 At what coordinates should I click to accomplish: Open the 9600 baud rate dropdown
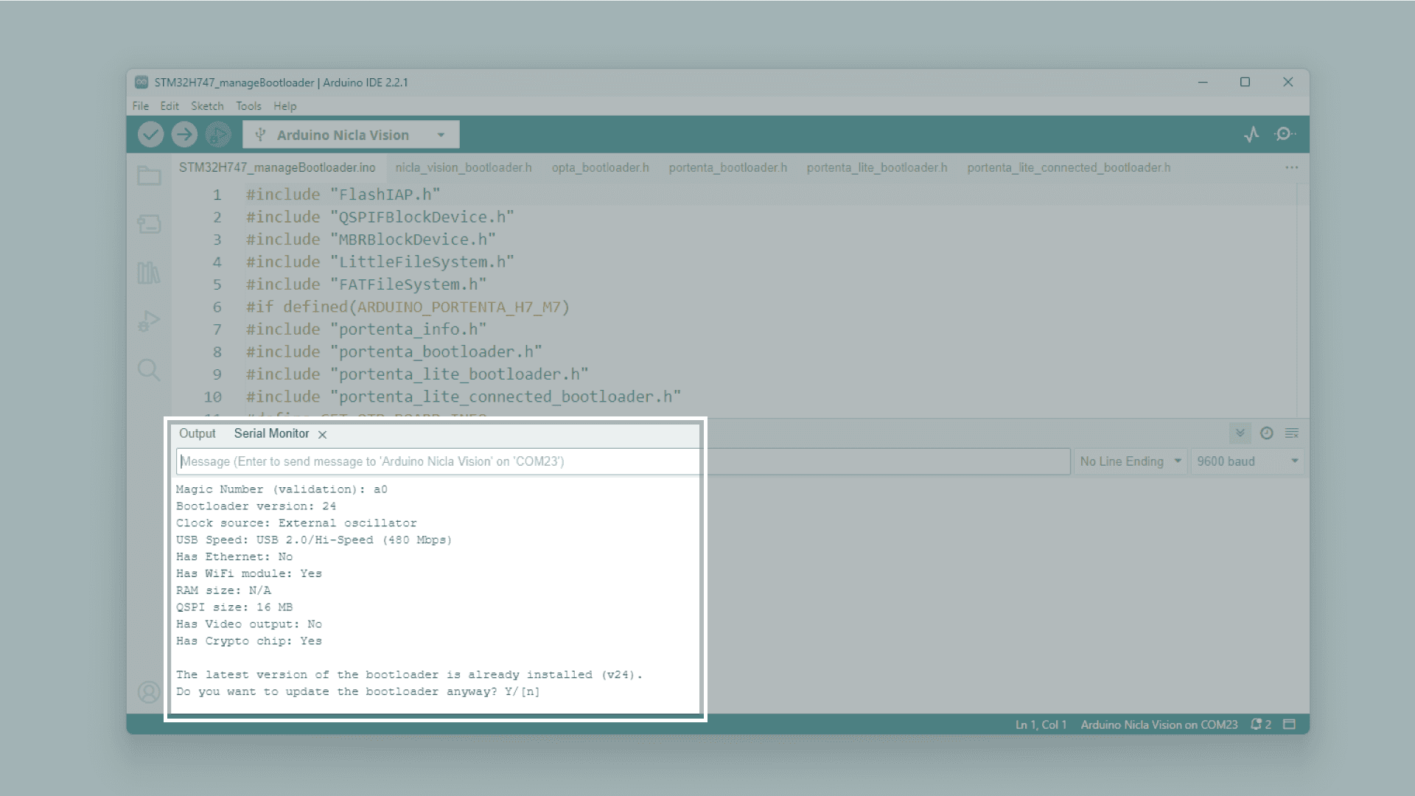1247,461
